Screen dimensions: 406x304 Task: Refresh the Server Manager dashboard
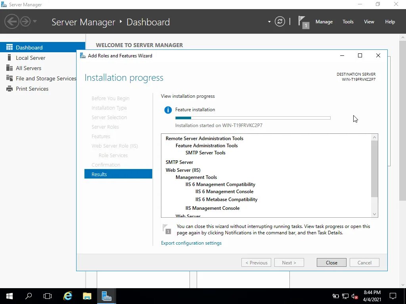[x=280, y=21]
